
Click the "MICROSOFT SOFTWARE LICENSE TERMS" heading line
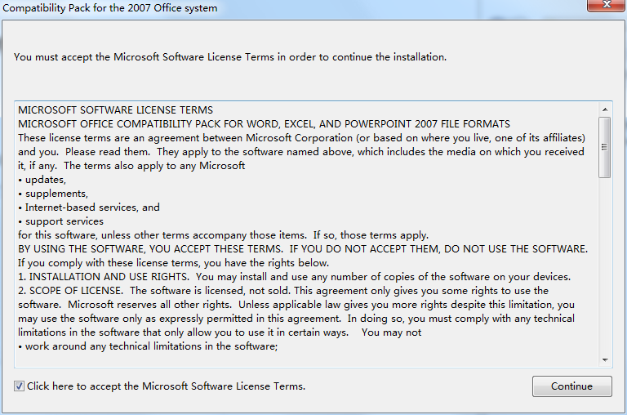115,109
